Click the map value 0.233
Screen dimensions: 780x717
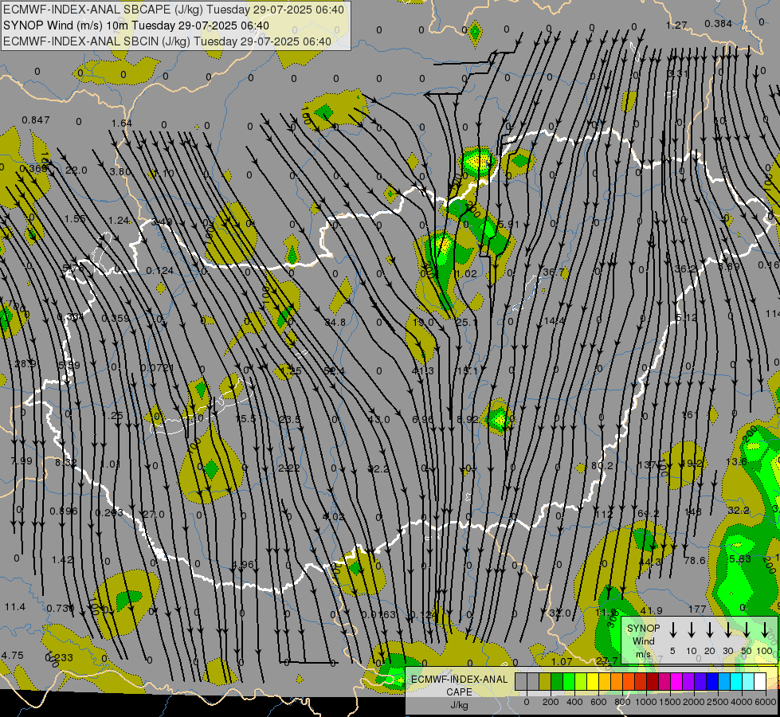pos(59,657)
